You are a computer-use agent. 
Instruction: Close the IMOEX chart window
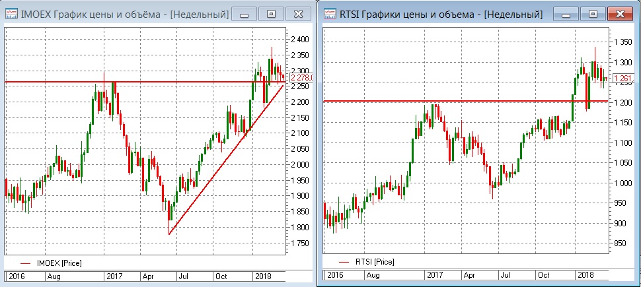tap(298, 13)
